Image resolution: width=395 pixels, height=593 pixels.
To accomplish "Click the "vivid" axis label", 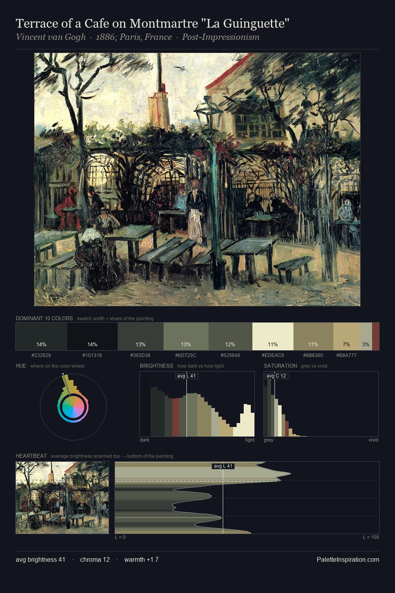I will [x=373, y=440].
